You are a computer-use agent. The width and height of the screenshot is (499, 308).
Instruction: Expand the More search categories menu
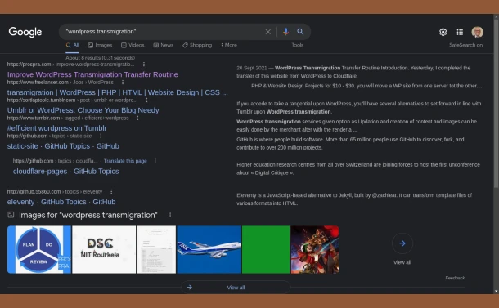pos(229,45)
